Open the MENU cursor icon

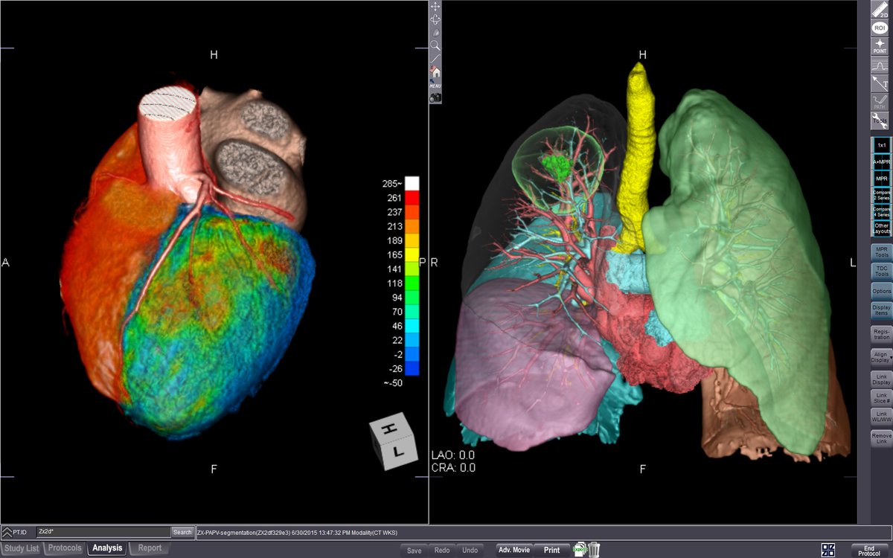pos(435,84)
